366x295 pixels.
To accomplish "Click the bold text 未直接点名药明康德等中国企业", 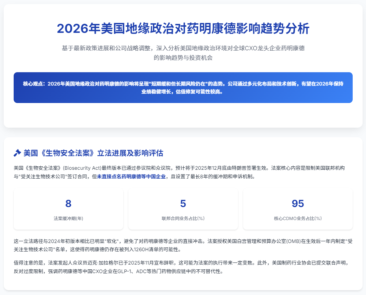I will point(131,177).
